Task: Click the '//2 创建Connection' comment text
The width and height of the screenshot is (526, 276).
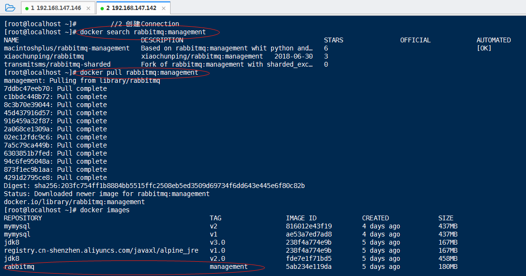Action: pos(144,24)
